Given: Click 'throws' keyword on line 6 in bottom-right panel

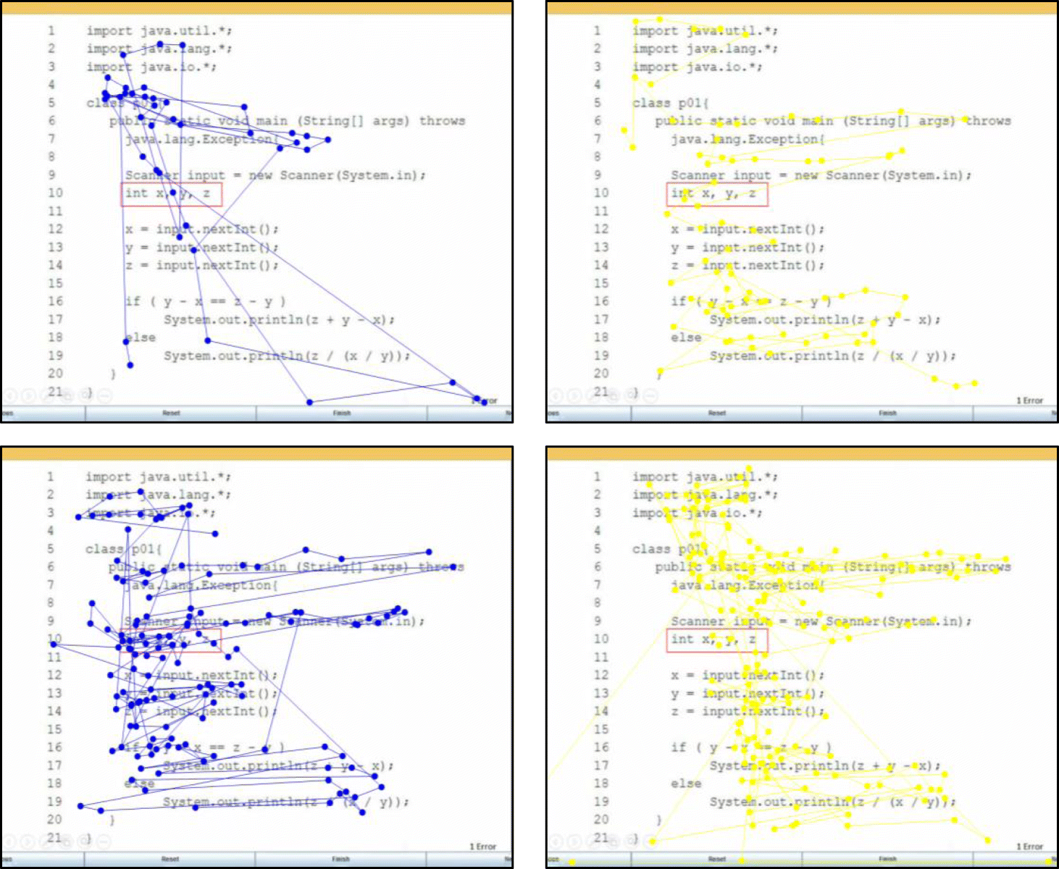Looking at the screenshot, I should (989, 567).
